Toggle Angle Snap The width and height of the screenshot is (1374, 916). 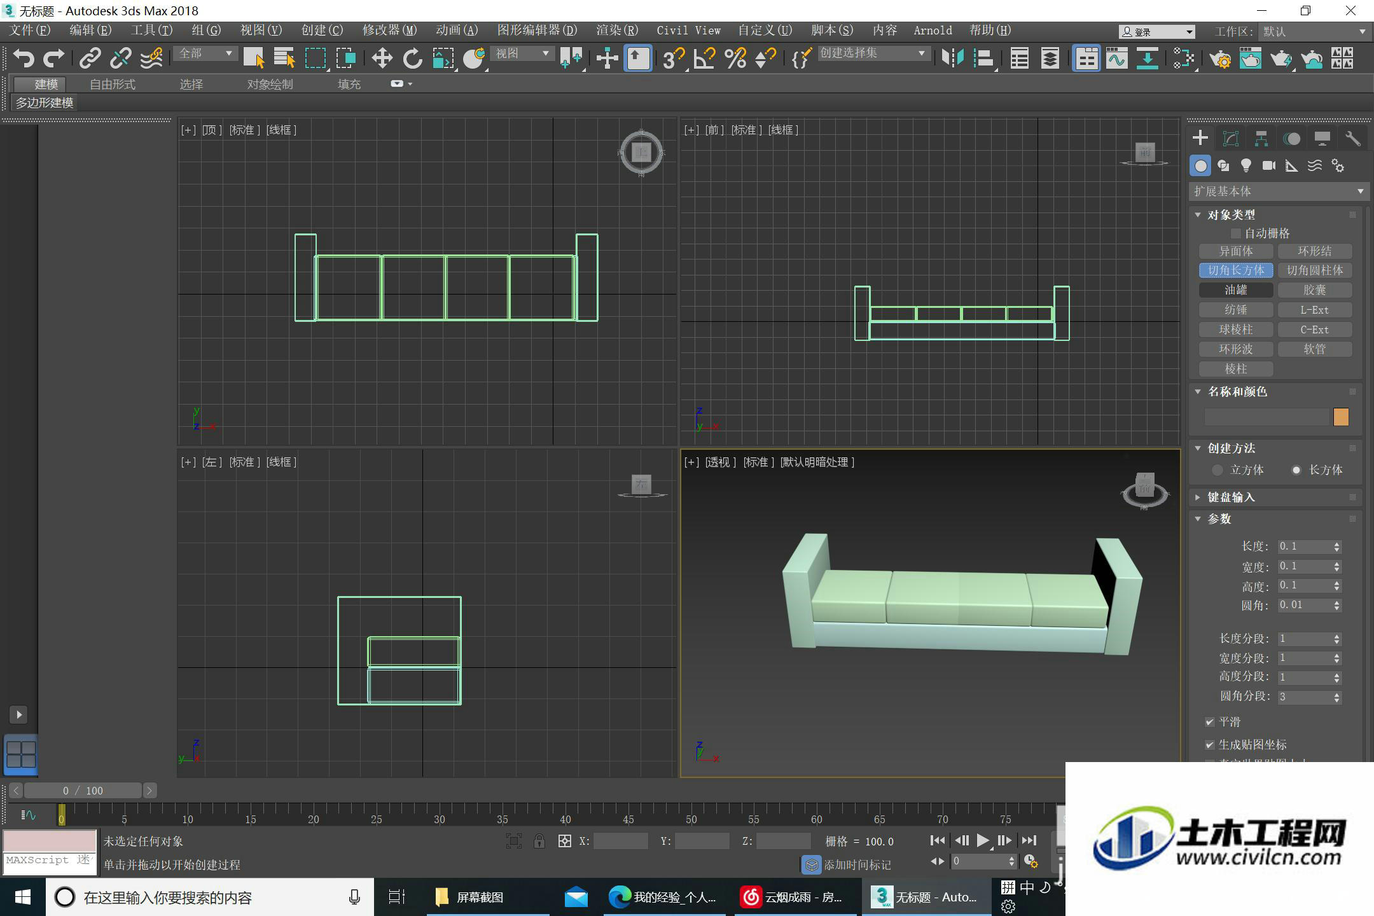(x=704, y=59)
